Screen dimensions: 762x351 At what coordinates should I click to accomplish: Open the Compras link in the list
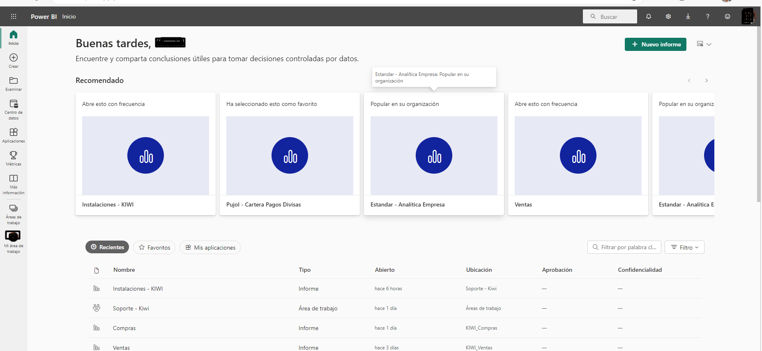[x=124, y=328]
